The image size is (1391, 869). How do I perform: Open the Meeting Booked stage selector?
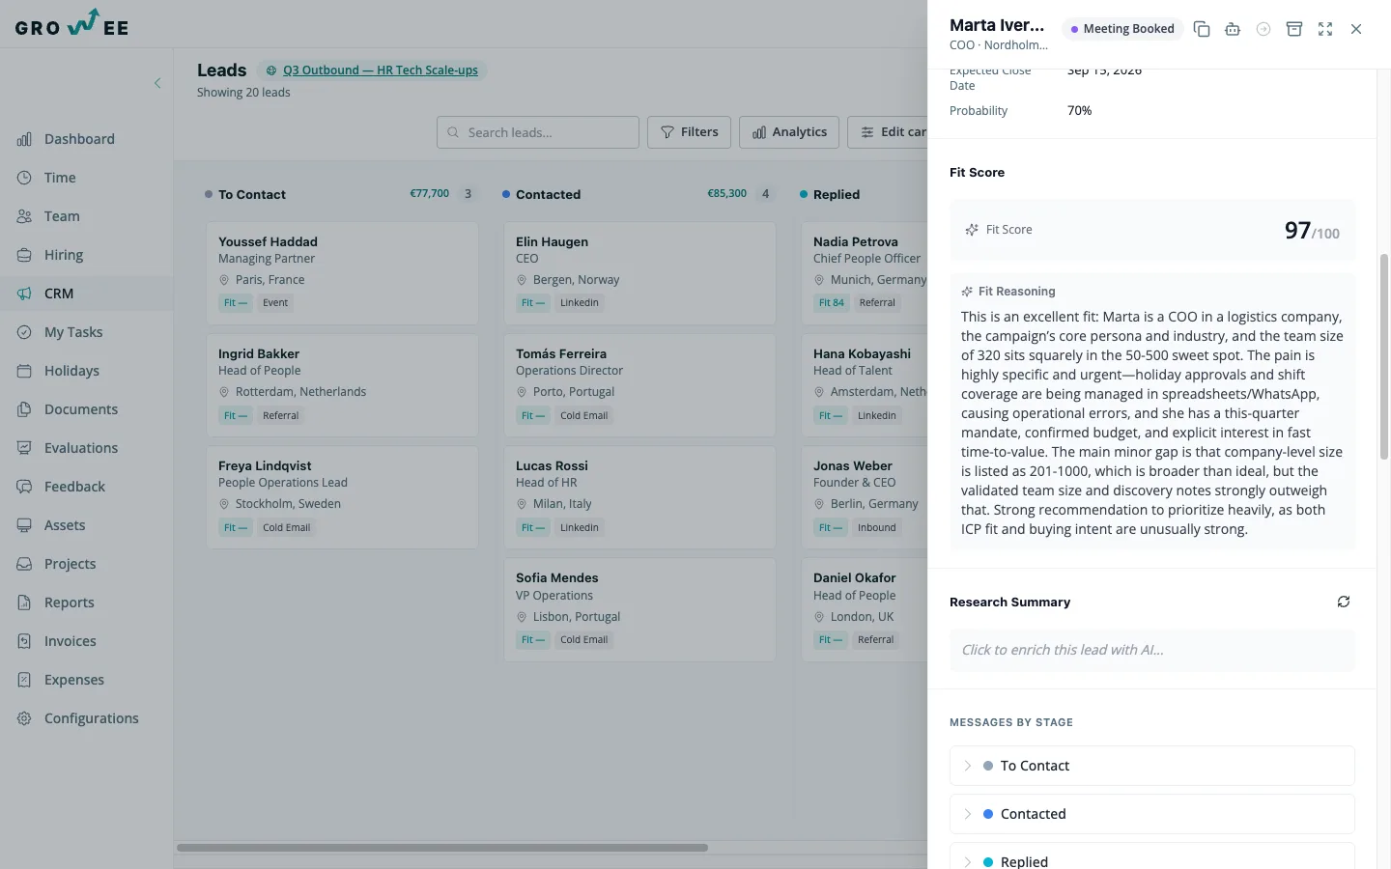[x=1122, y=29]
